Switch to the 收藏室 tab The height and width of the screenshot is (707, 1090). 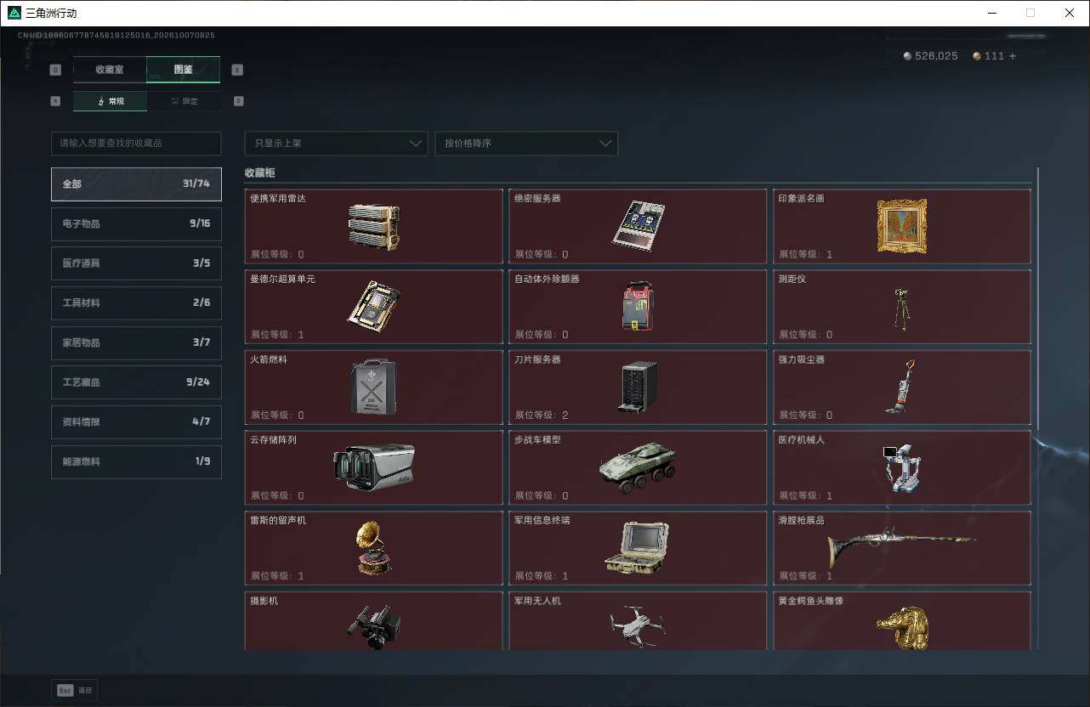(110, 70)
